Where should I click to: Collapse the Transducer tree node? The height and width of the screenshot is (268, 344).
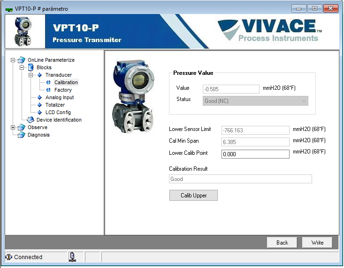click(x=31, y=75)
